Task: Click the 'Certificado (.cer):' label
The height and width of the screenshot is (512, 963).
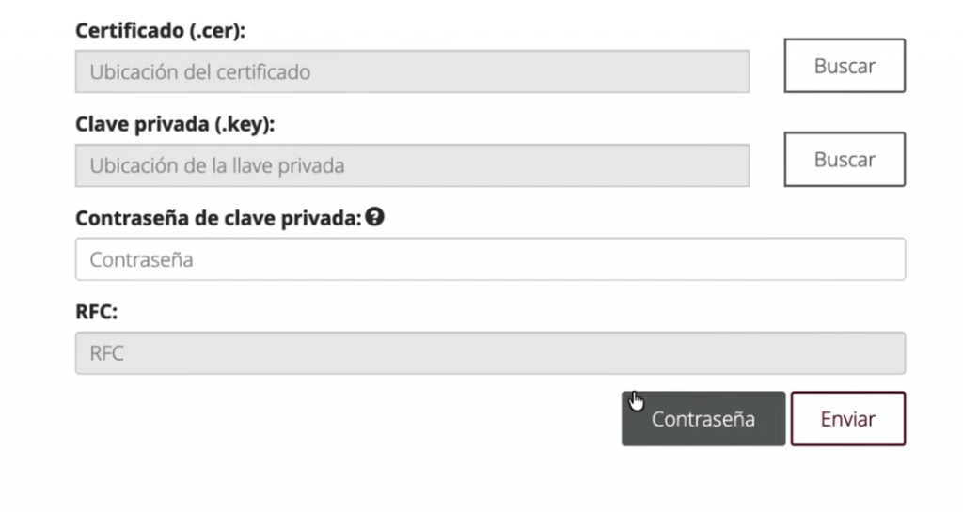Action: (160, 30)
